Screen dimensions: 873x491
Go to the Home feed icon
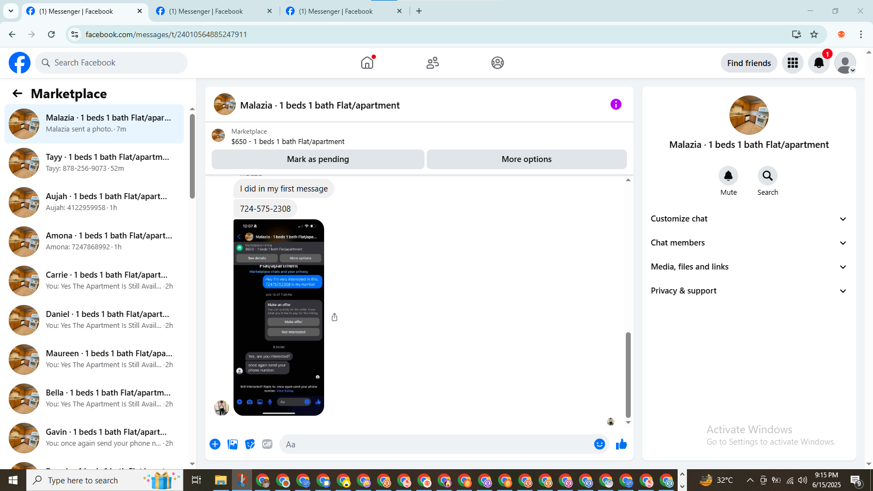pos(367,63)
